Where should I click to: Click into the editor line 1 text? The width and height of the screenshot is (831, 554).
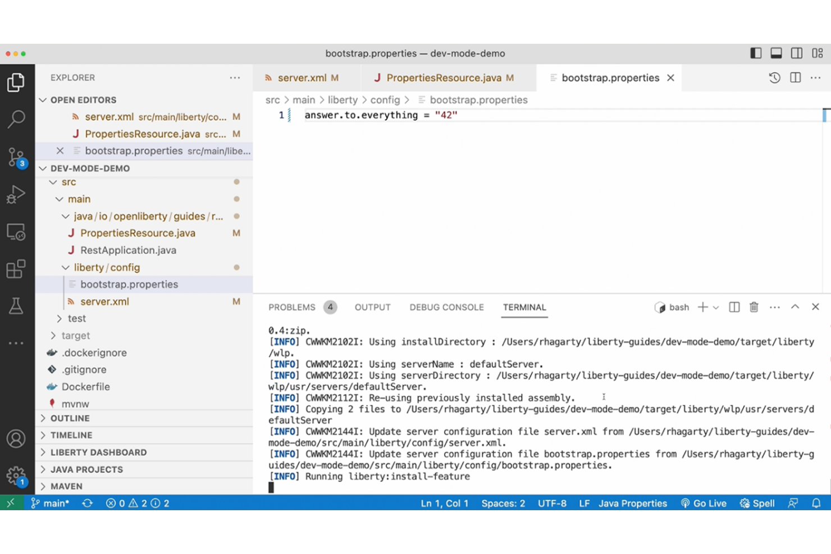click(381, 115)
